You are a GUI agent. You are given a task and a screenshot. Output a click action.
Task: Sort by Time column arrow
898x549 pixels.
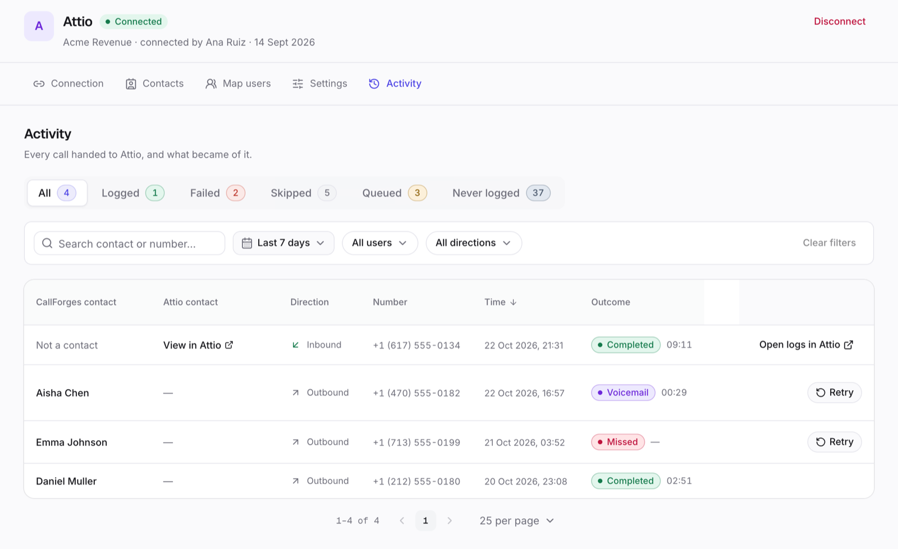pos(514,302)
